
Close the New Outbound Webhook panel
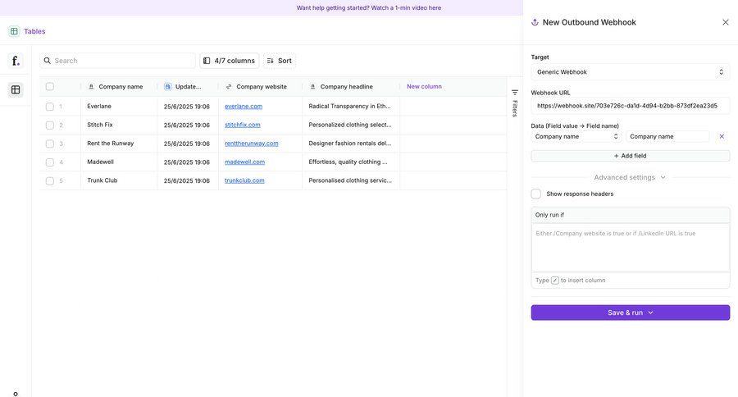coord(726,22)
